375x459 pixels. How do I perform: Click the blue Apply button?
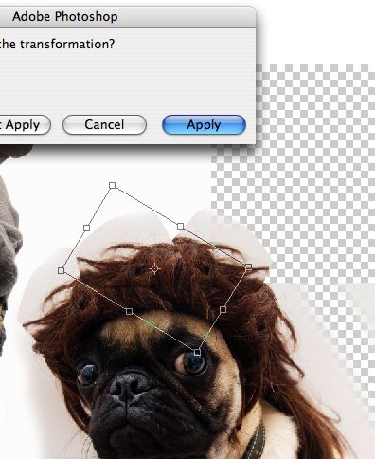coord(204,125)
